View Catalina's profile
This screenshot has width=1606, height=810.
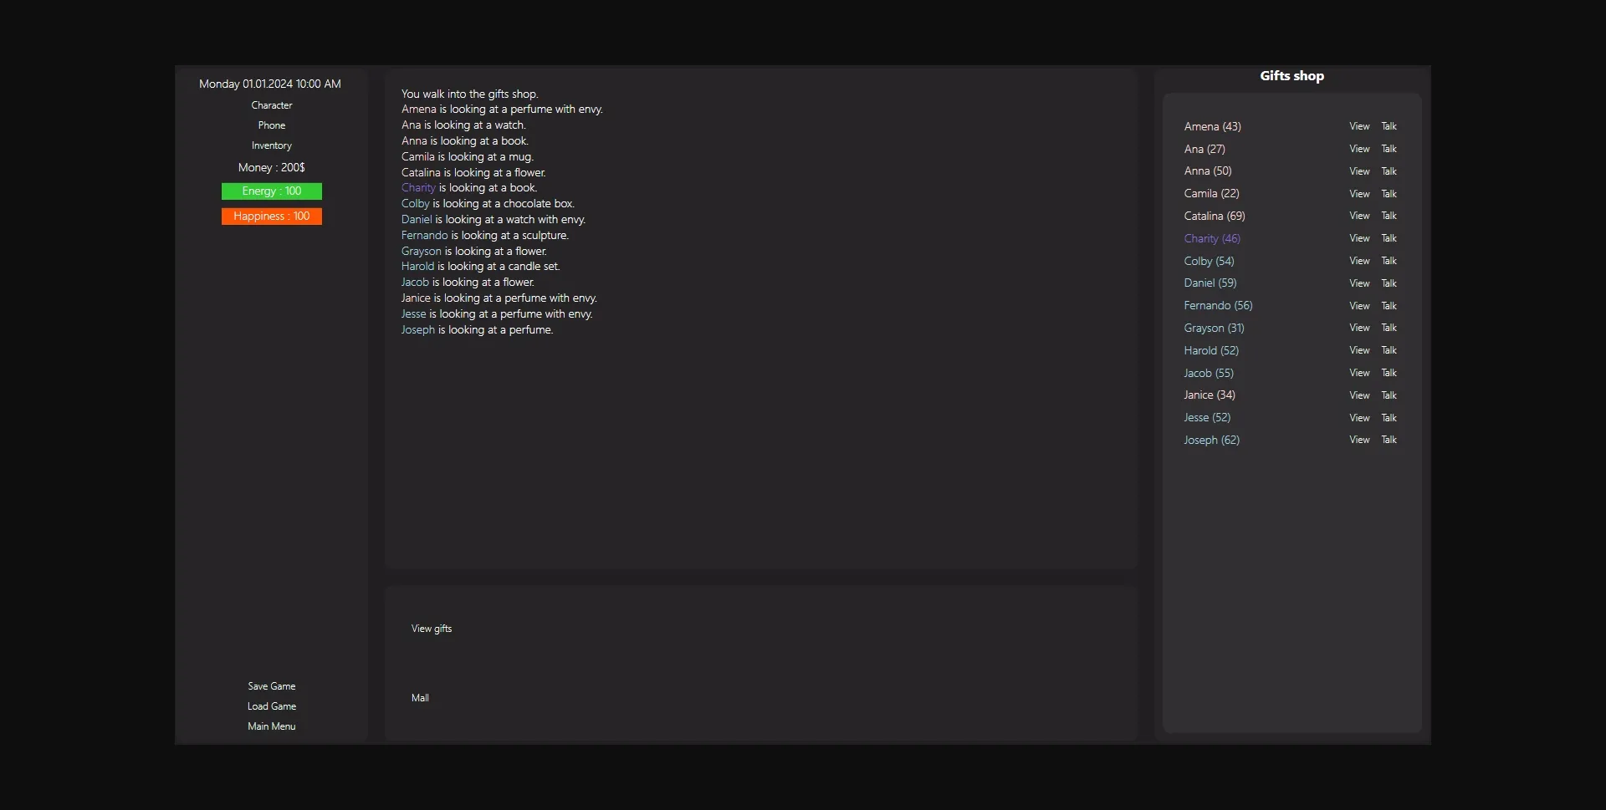click(1359, 216)
